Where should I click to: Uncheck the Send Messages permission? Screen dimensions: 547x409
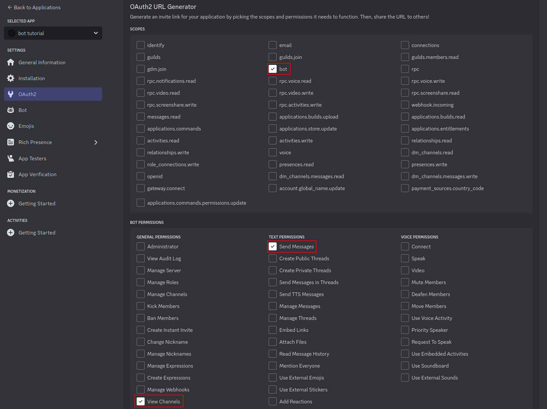273,246
